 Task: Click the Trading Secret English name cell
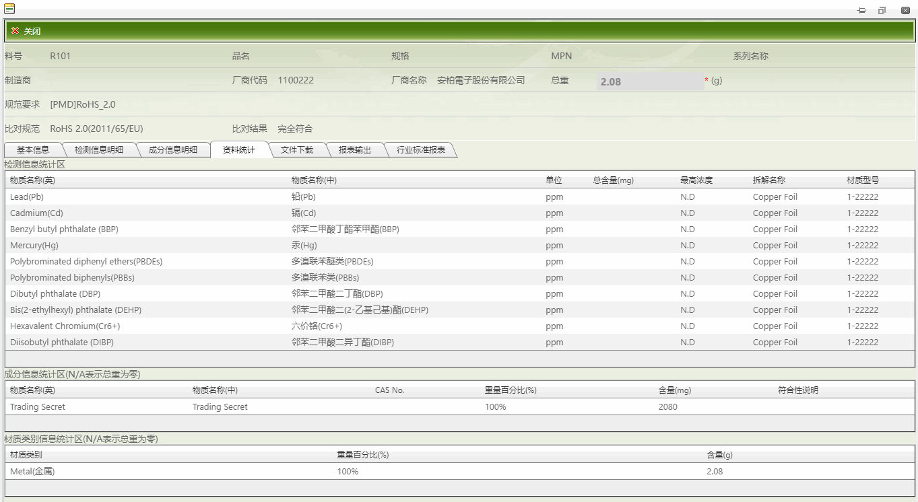[x=38, y=406]
